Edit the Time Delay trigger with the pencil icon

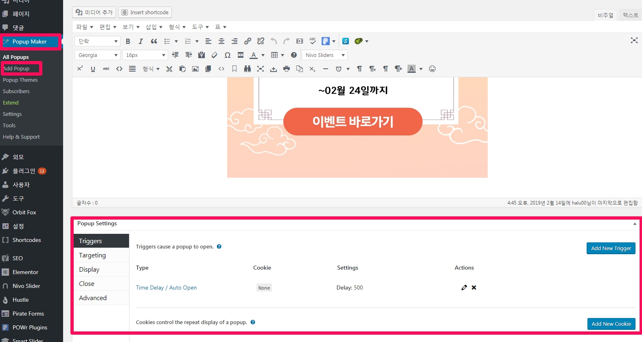click(x=464, y=288)
